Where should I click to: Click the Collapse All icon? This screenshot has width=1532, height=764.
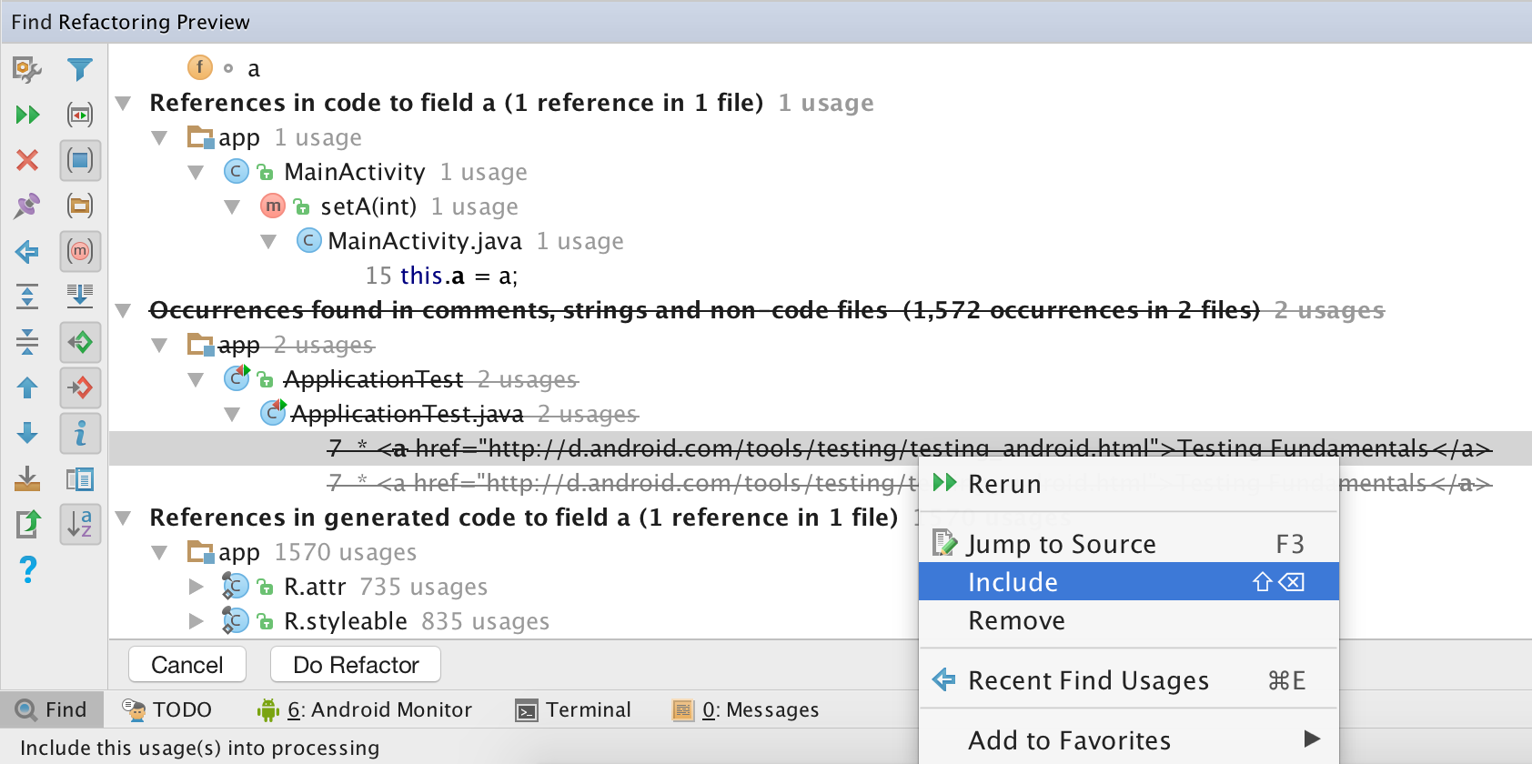pos(27,342)
